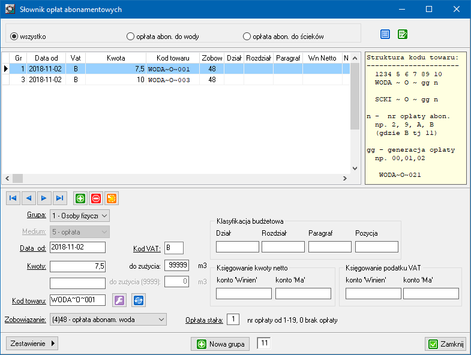Go to the previous record

tap(28, 197)
